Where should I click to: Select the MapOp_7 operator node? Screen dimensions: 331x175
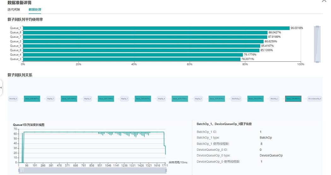pos(50,99)
